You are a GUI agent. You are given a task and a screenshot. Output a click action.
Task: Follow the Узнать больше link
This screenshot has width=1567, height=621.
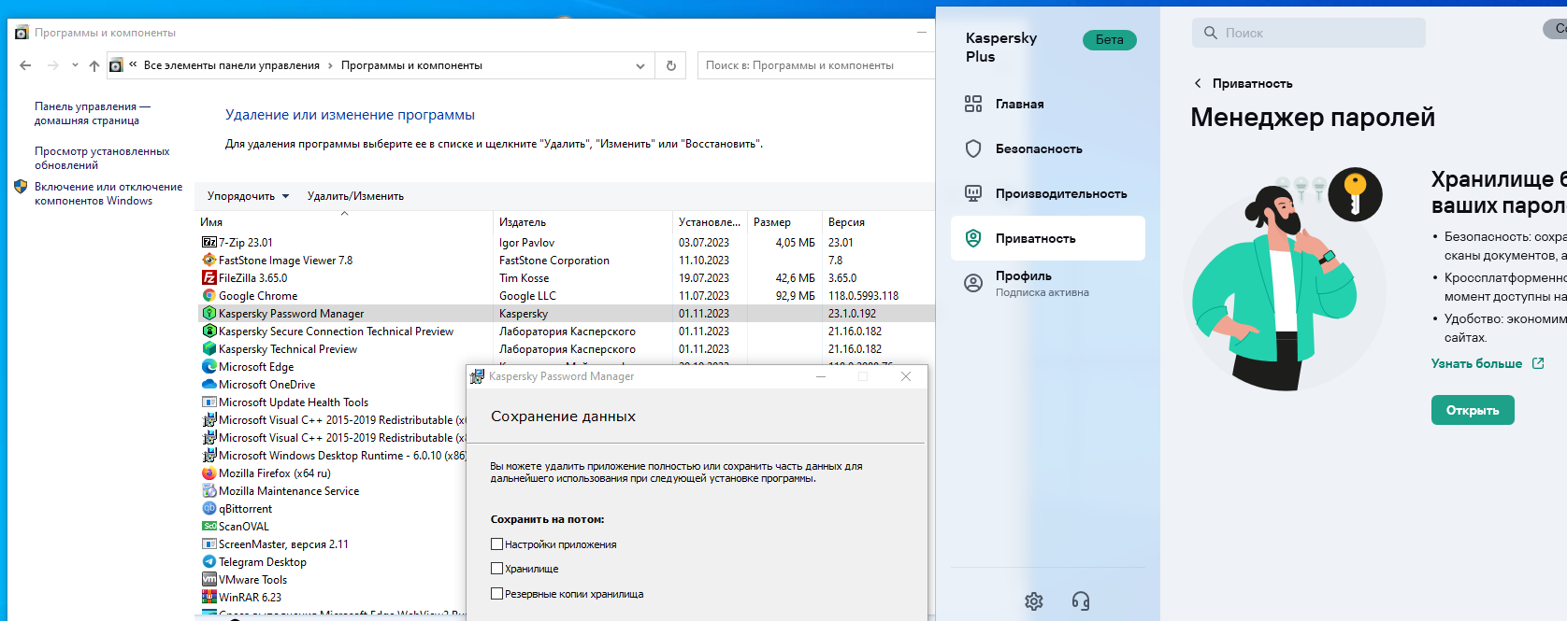click(x=1487, y=363)
